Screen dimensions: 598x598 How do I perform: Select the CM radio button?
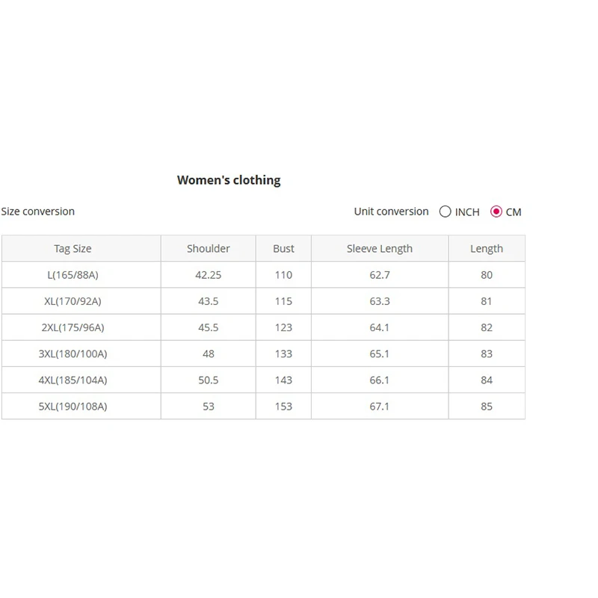(496, 212)
